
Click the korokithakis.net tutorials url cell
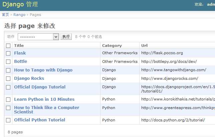[x=178, y=99]
